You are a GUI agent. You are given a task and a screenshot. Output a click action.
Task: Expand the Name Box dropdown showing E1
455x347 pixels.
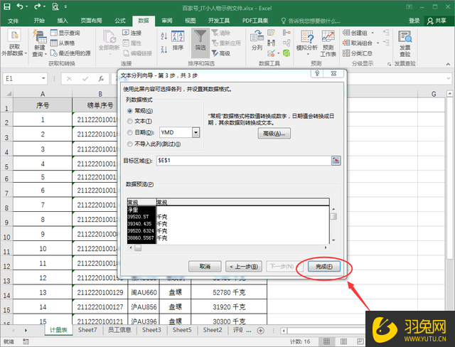pyautogui.click(x=43, y=78)
